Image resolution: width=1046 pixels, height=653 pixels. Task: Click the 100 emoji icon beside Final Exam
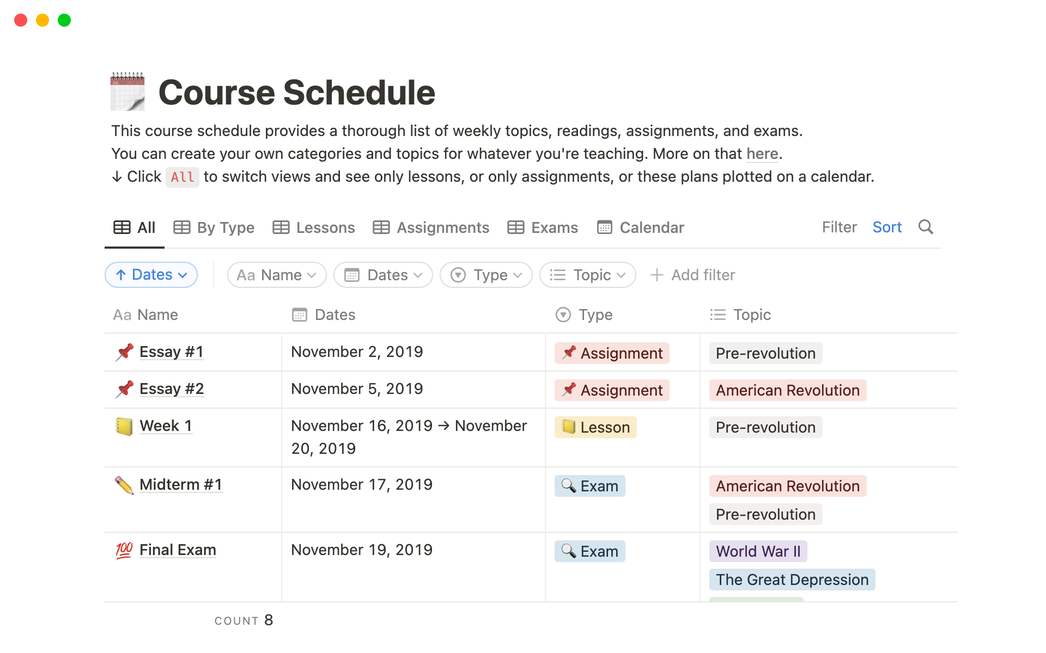124,550
